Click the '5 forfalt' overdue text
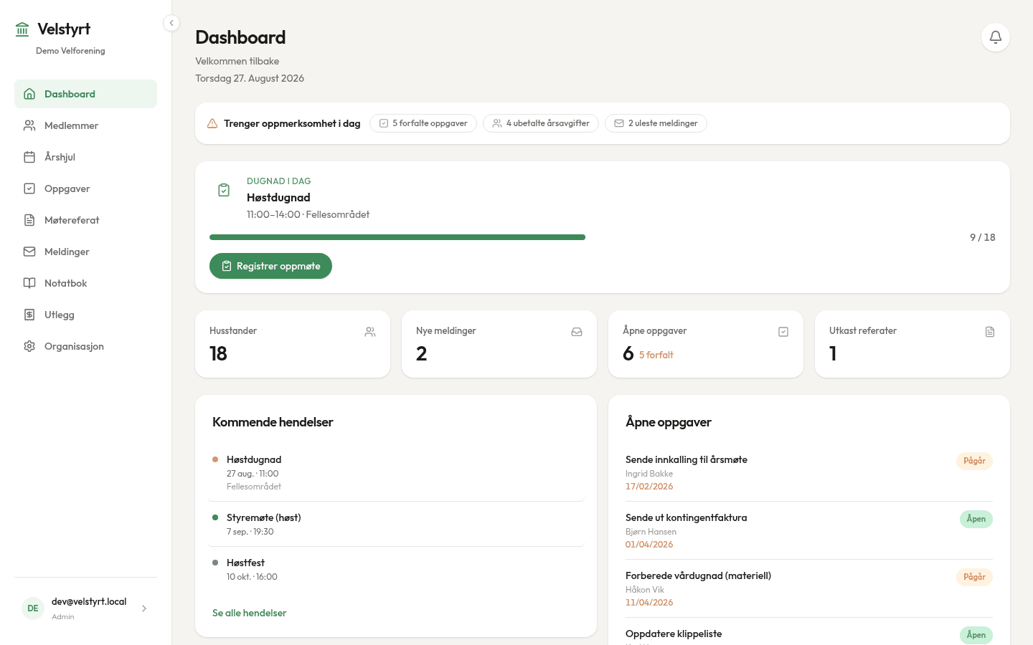 656,355
